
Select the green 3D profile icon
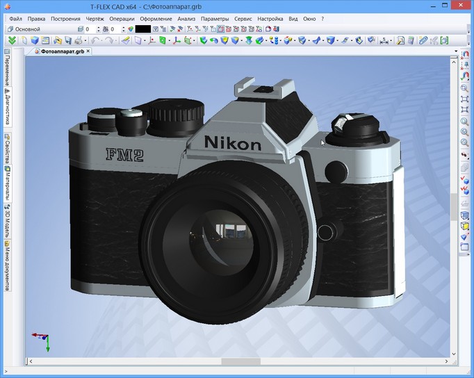click(x=163, y=40)
